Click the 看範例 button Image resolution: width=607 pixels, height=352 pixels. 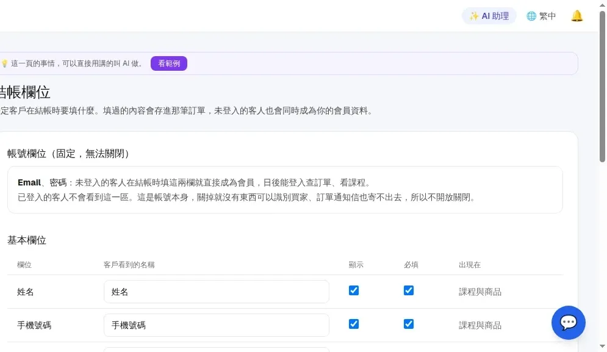click(169, 63)
